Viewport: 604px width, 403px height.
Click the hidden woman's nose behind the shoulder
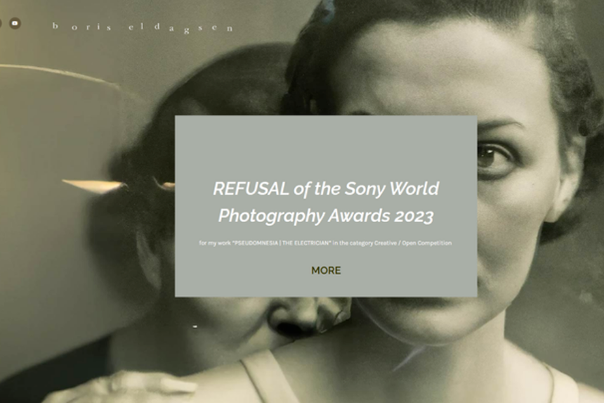[x=296, y=318]
